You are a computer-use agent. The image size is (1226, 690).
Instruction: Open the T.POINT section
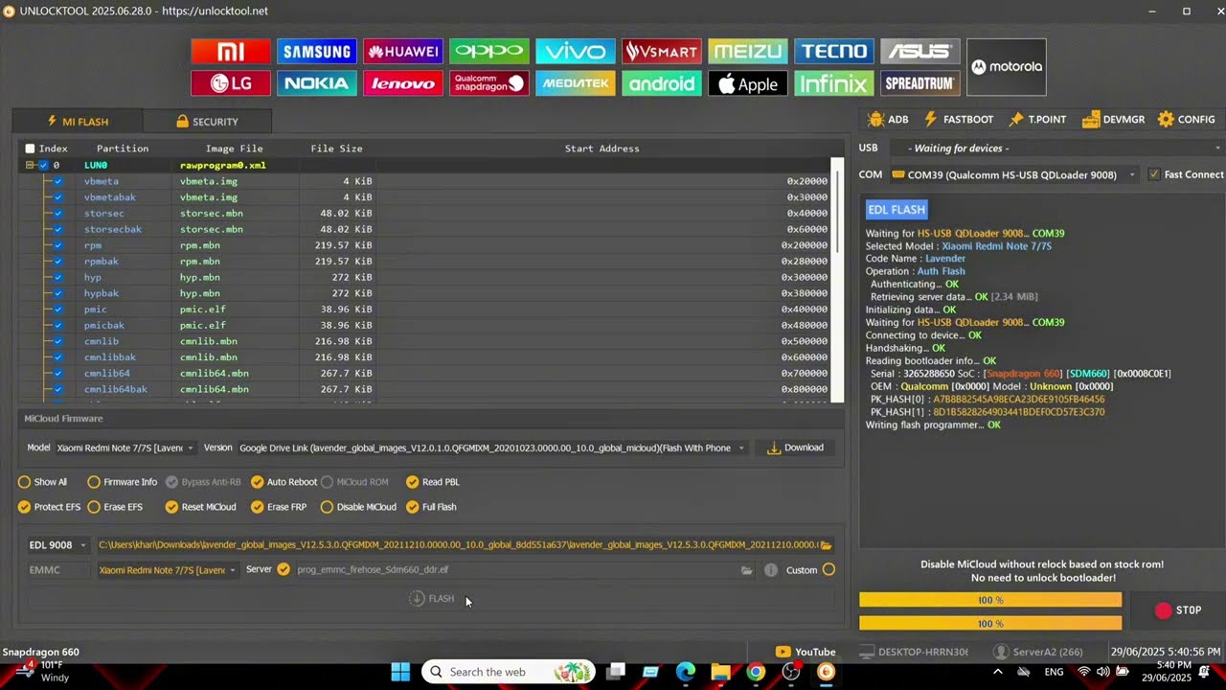(1037, 120)
